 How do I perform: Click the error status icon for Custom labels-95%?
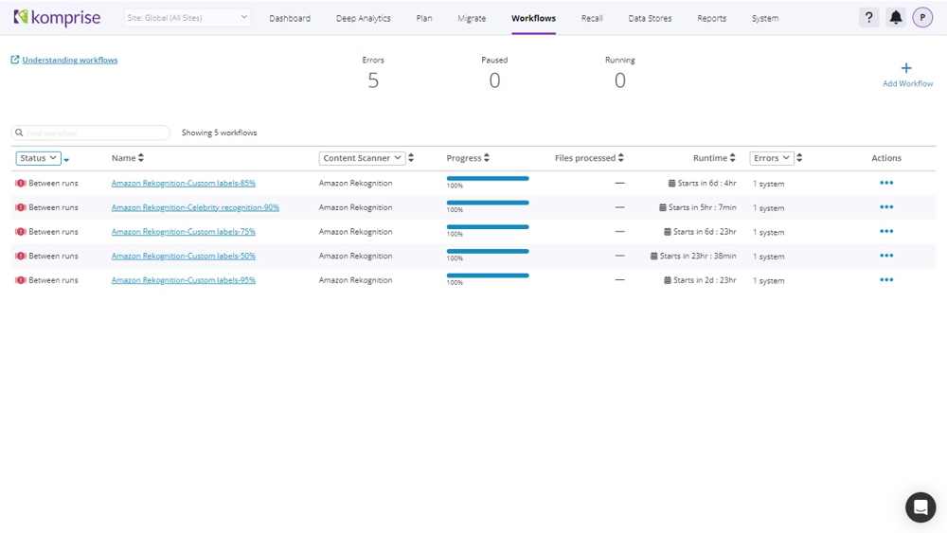coord(21,280)
